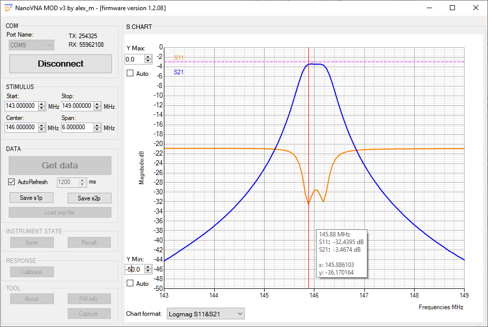Decrease Y Min value with spinner down arrow
Screen dimensions: 488x327
(x=148, y=272)
